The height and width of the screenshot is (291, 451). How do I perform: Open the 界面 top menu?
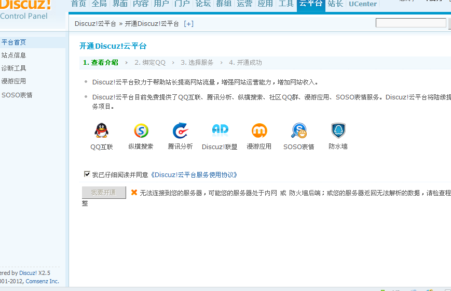click(120, 4)
